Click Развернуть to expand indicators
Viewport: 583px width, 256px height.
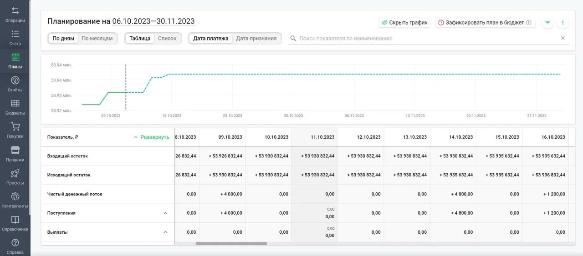coord(151,137)
